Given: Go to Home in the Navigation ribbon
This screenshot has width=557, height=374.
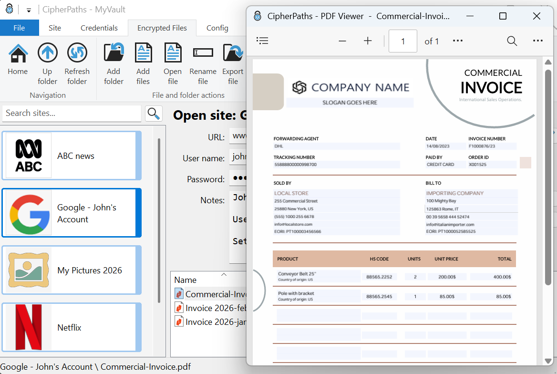Looking at the screenshot, I should pos(18,60).
